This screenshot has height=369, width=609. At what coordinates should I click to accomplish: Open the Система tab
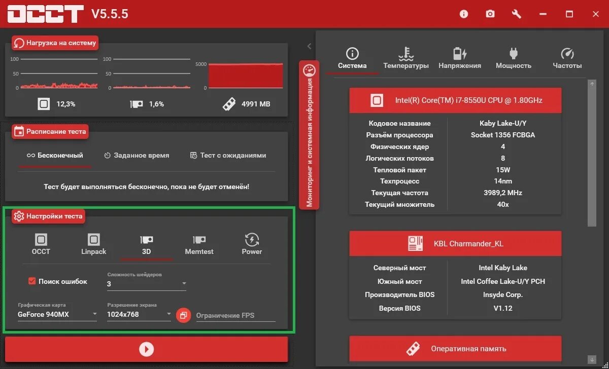352,59
